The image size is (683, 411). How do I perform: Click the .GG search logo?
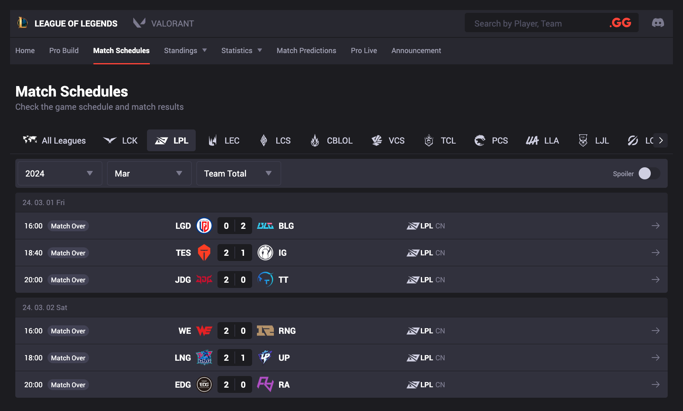[x=621, y=23]
